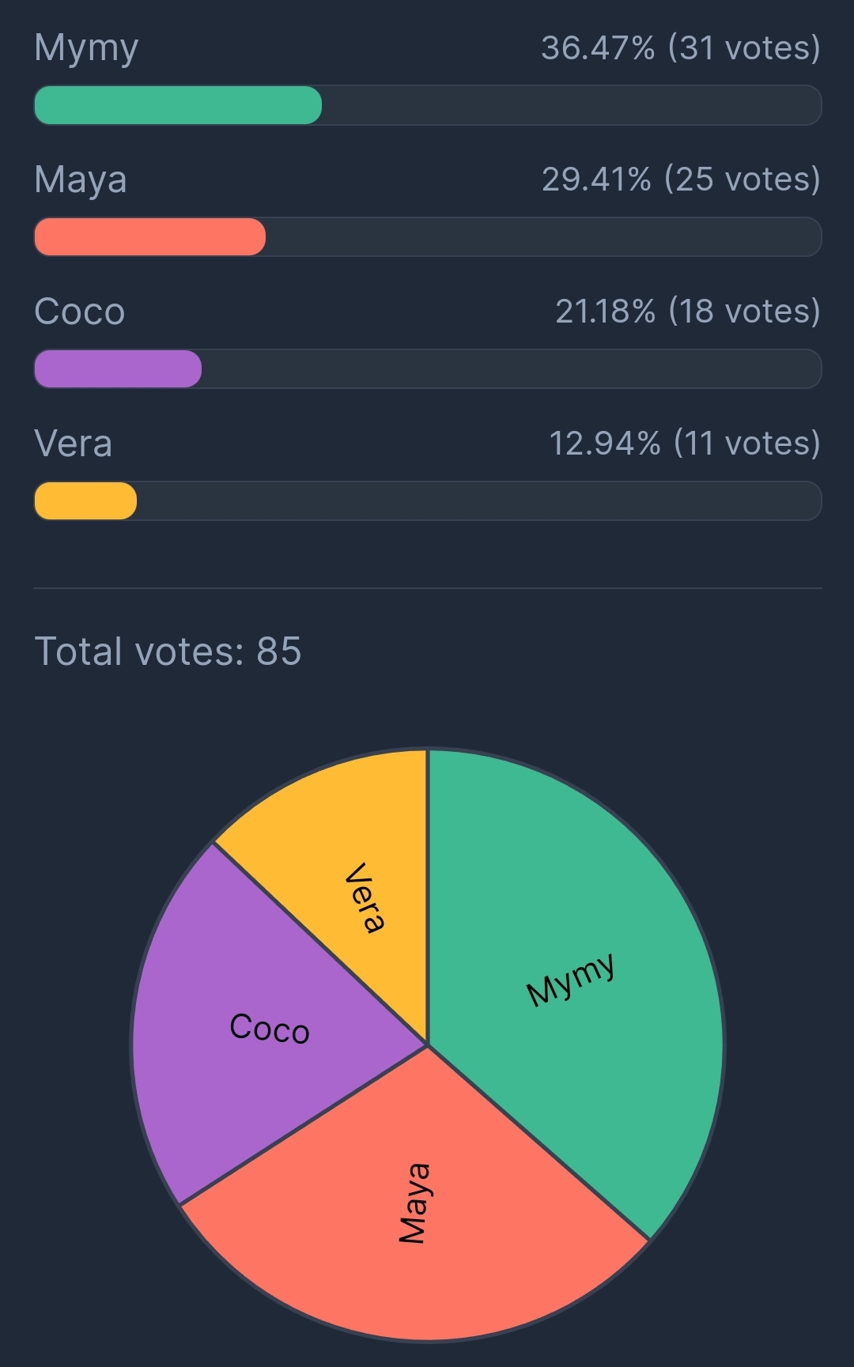Click the Total votes: 85 text
Screen dimensions: 854x1367
click(x=168, y=652)
